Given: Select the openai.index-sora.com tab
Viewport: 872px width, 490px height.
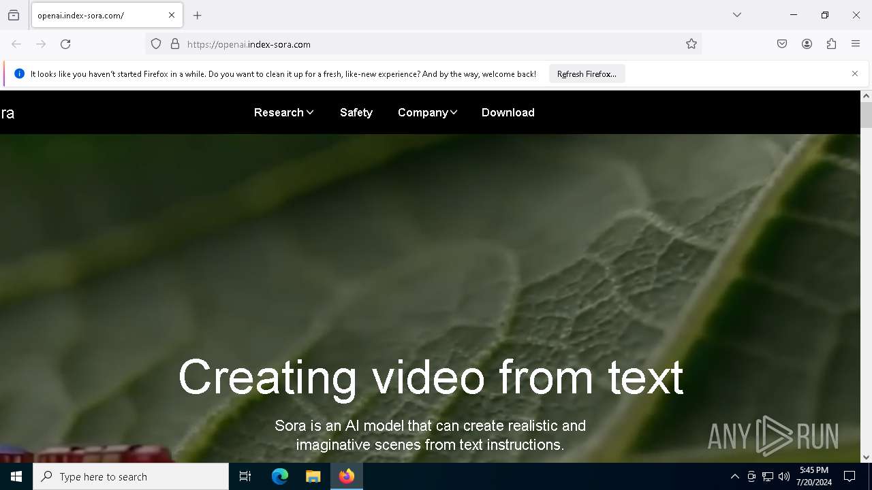Looking at the screenshot, I should [107, 15].
